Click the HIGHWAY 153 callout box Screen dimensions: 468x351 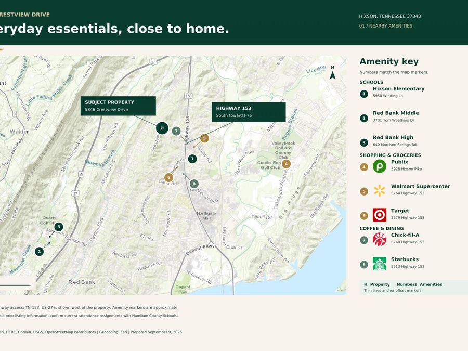click(249, 112)
